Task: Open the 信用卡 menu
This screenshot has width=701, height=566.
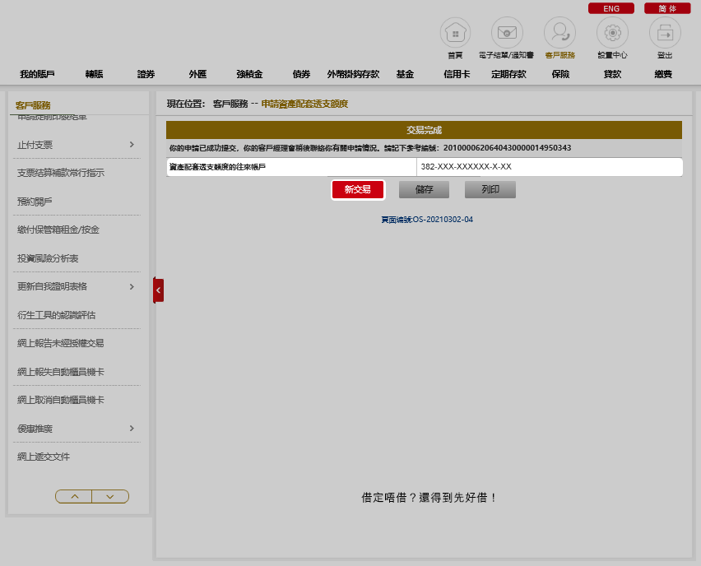Action: coord(457,74)
